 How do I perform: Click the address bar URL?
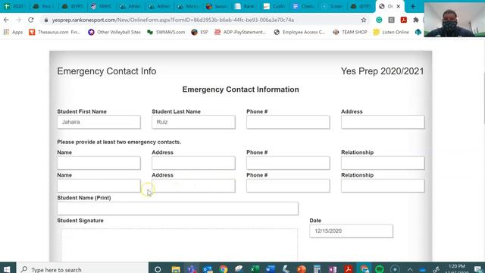[173, 20]
